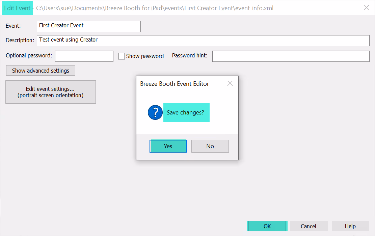375x236 pixels.
Task: Click the Password hint label
Action: point(190,55)
